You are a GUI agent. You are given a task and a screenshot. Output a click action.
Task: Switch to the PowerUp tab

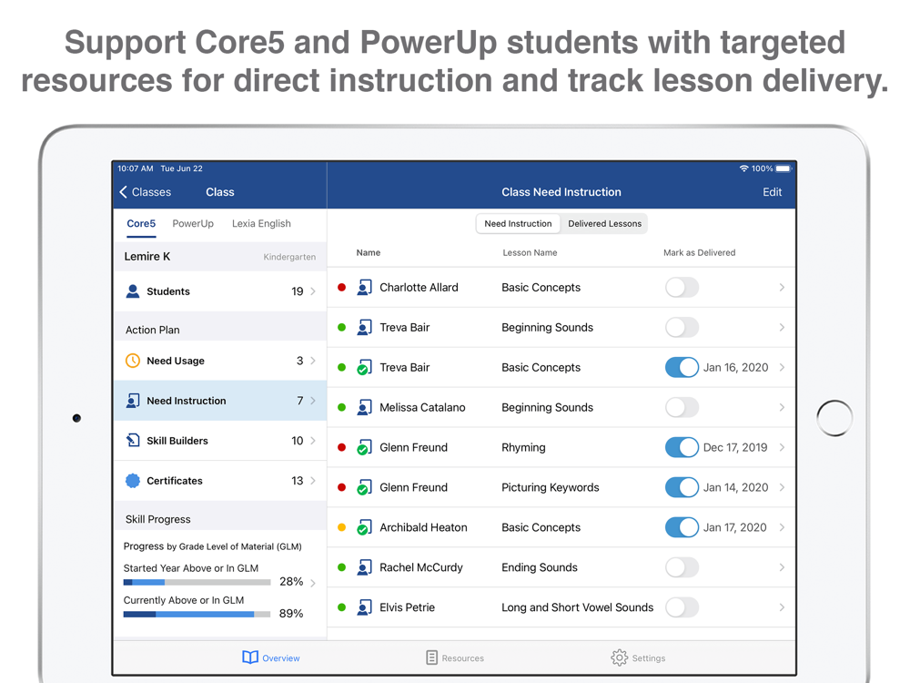click(x=193, y=224)
